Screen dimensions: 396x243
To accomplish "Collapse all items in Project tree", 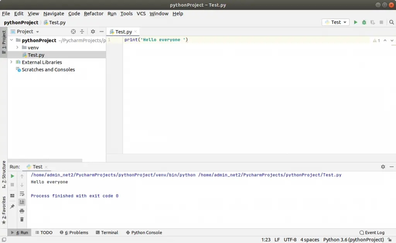I will (x=82, y=32).
